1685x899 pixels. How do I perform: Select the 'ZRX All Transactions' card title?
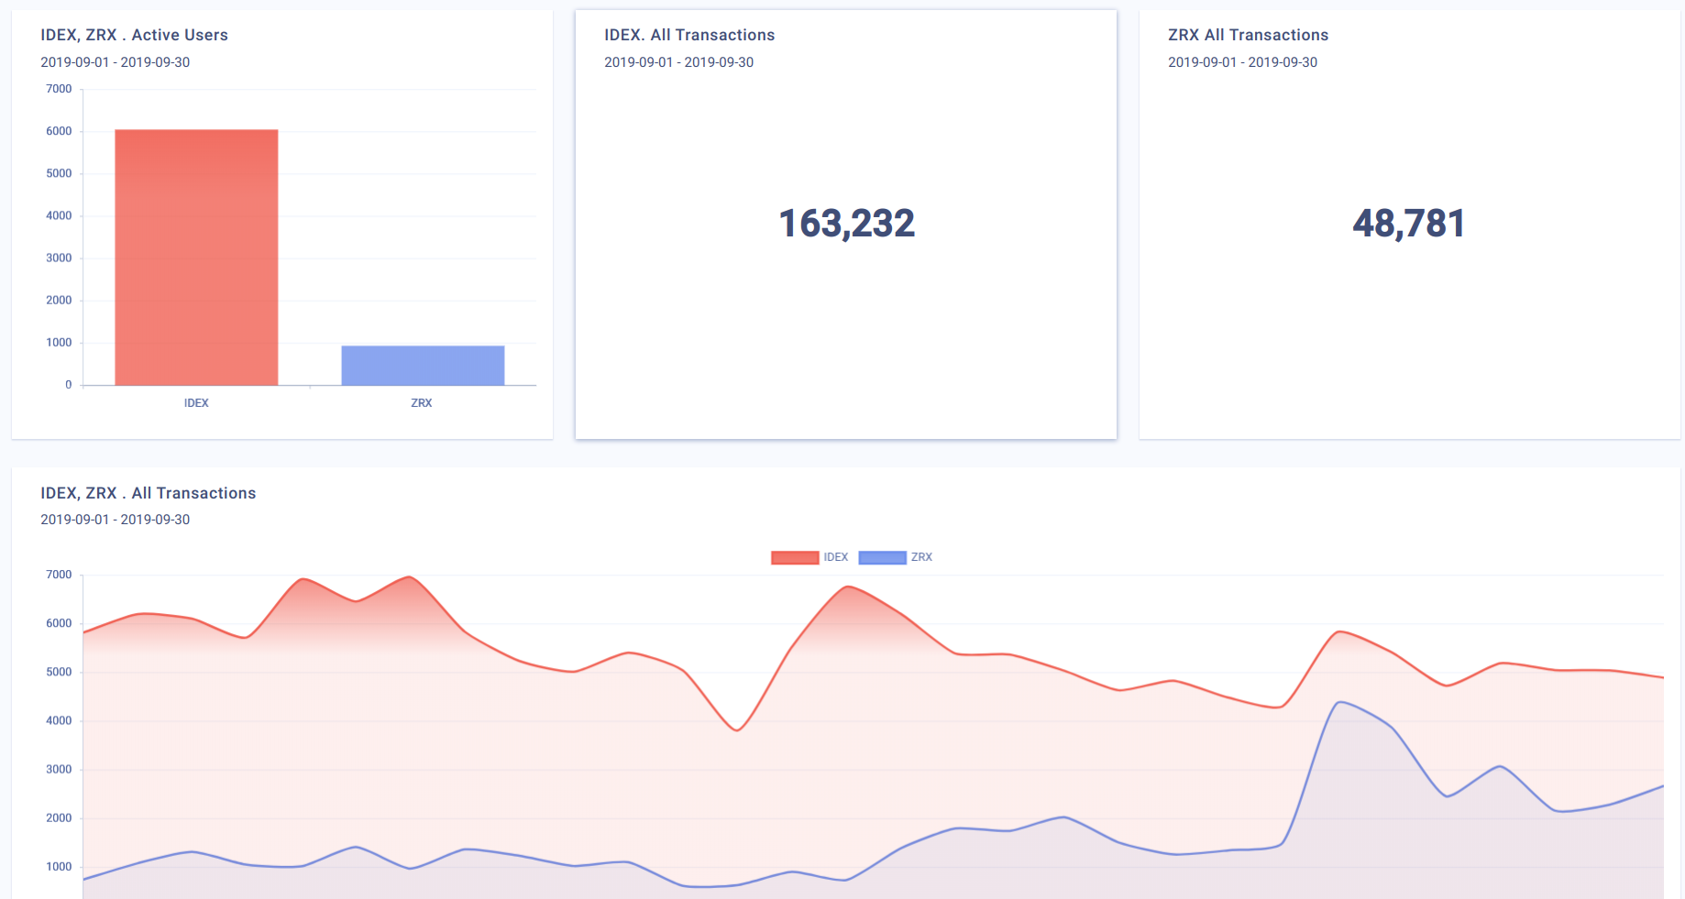click(x=1248, y=35)
